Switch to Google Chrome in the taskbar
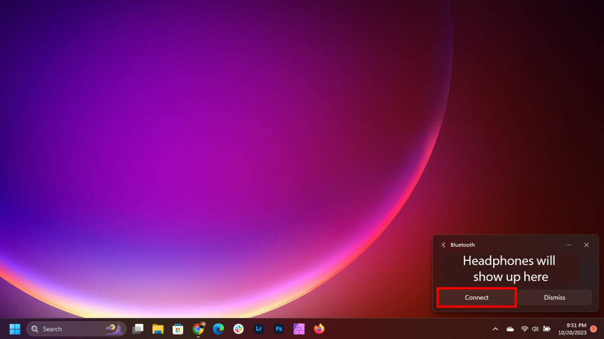Screen dimensions: 604x339 pos(198,329)
